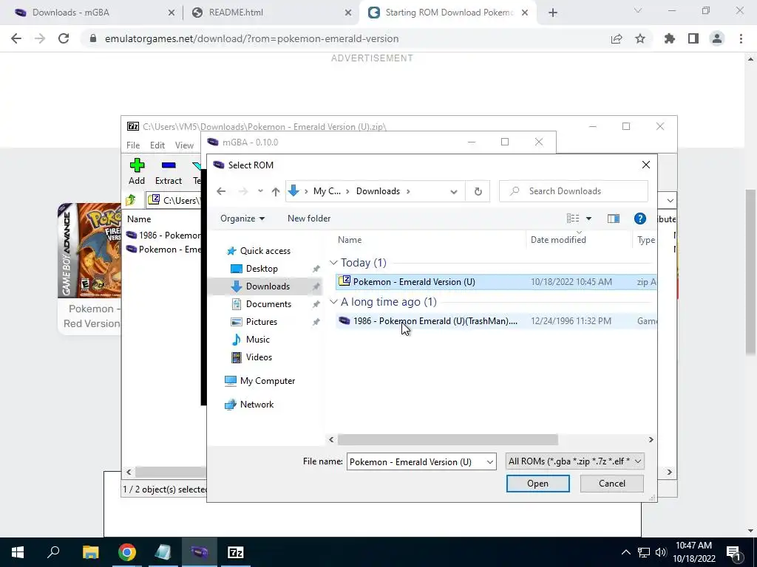This screenshot has width=757, height=567.
Task: Open the blue Help icon in dialog
Action: point(639,219)
